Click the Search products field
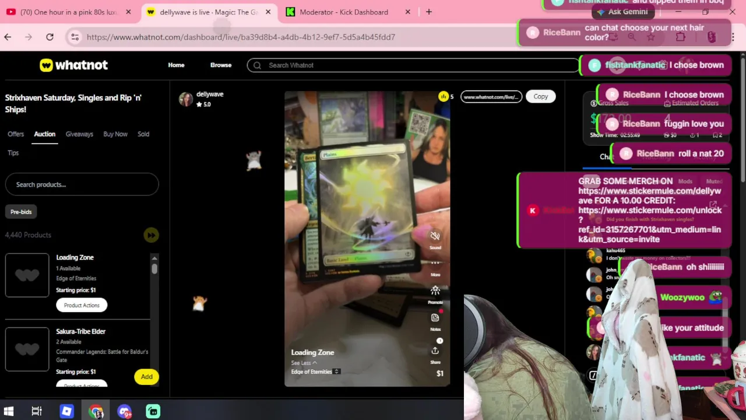The height and width of the screenshot is (420, 746). point(82,184)
